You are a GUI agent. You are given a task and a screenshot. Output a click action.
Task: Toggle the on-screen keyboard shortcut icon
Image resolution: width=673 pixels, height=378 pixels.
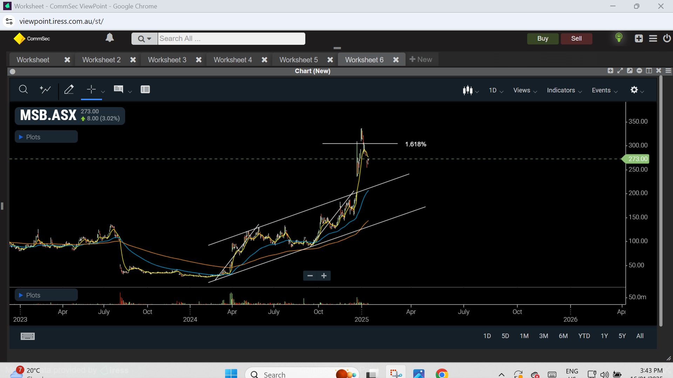pos(28,336)
